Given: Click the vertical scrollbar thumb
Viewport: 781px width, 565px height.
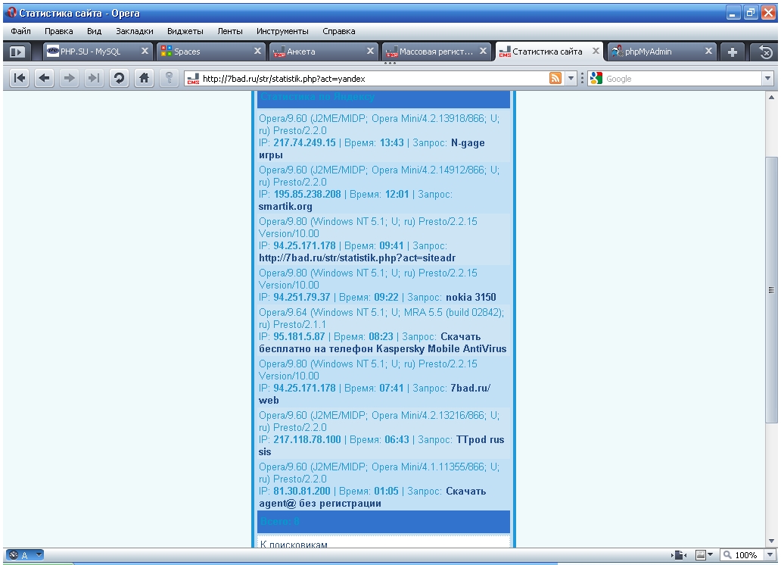Looking at the screenshot, I should tap(771, 290).
